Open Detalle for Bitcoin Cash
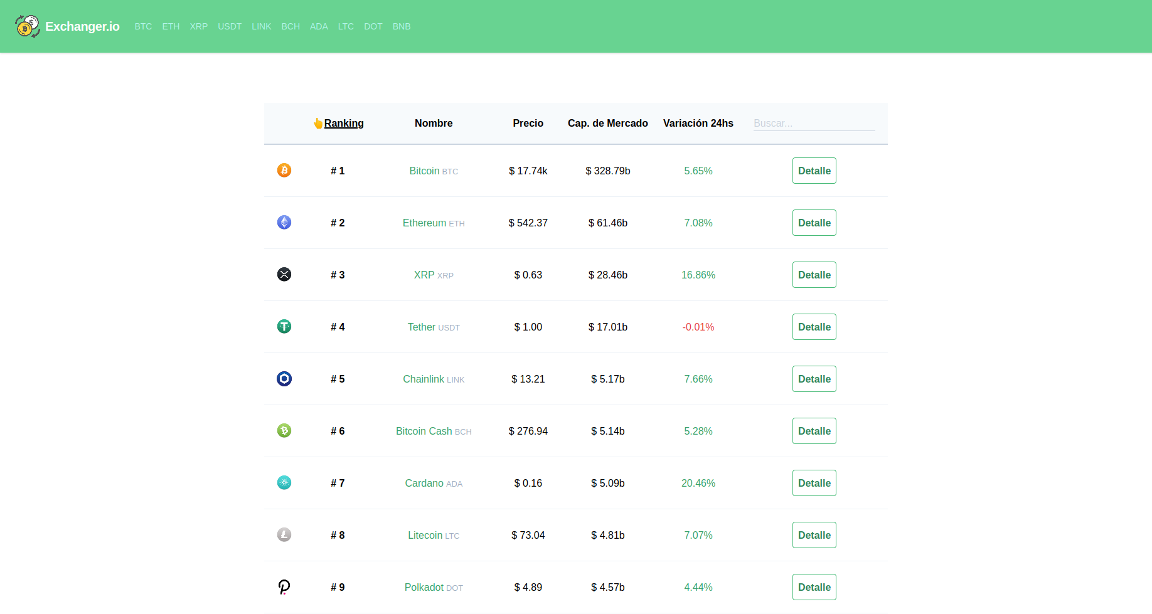Viewport: 1152px width, 614px height. tap(814, 431)
